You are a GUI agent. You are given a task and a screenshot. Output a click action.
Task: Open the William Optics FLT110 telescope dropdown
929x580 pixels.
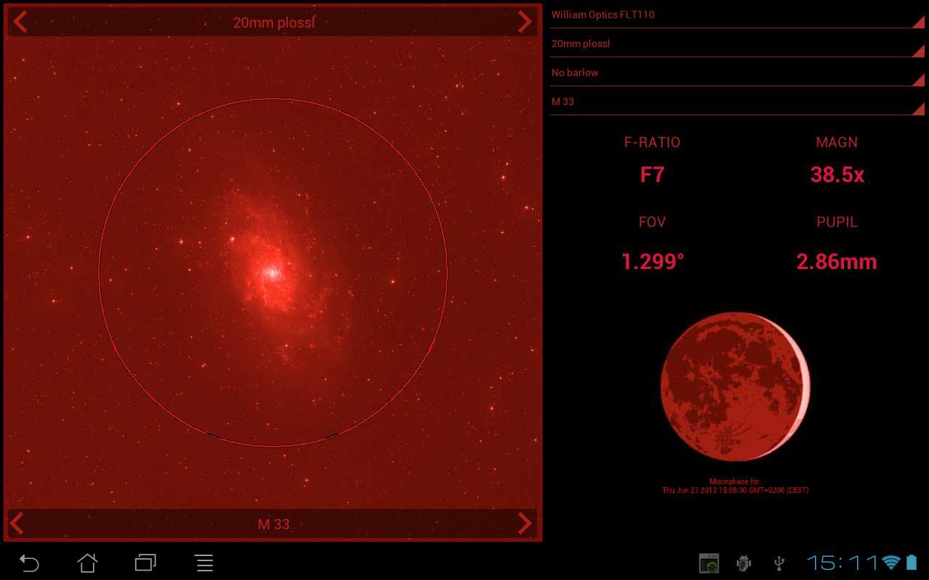737,14
